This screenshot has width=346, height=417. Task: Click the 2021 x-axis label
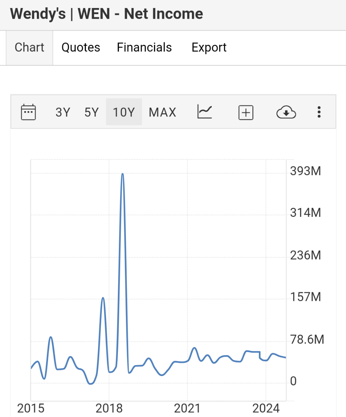pyautogui.click(x=187, y=409)
